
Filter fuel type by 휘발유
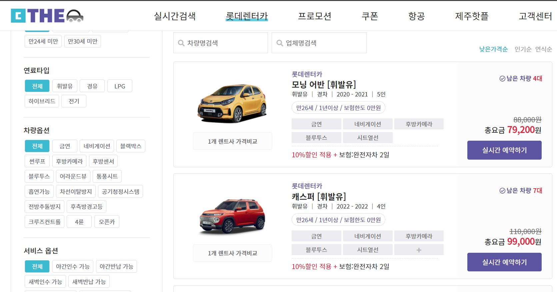coord(65,86)
